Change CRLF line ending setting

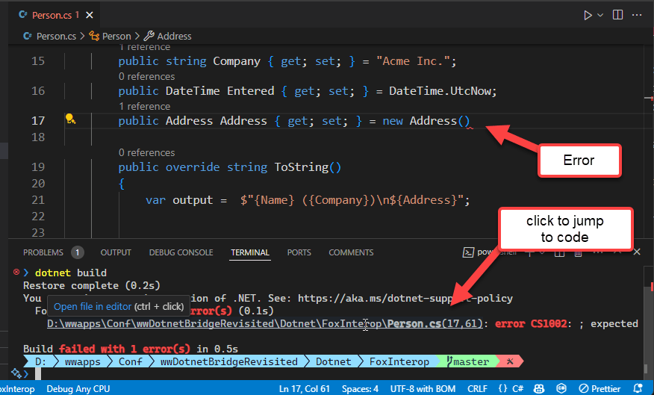[477, 388]
